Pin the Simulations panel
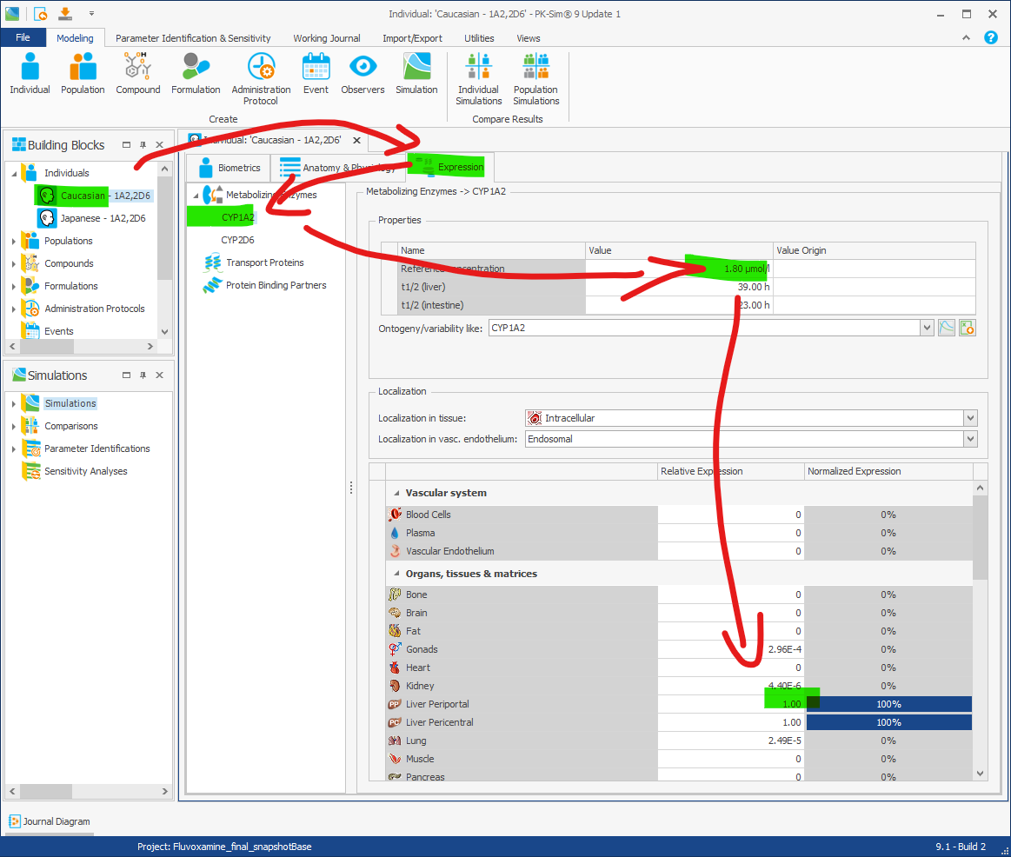This screenshot has width=1011, height=857. tap(143, 375)
